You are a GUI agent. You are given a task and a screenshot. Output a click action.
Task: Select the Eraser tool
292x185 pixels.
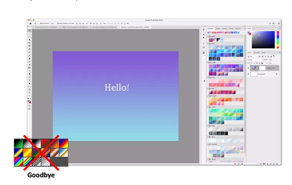[29, 65]
